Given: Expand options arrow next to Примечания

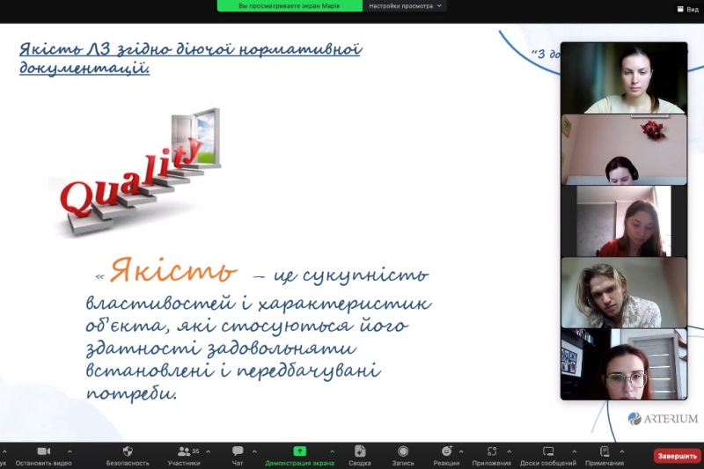Looking at the screenshot, I should pos(622,451).
